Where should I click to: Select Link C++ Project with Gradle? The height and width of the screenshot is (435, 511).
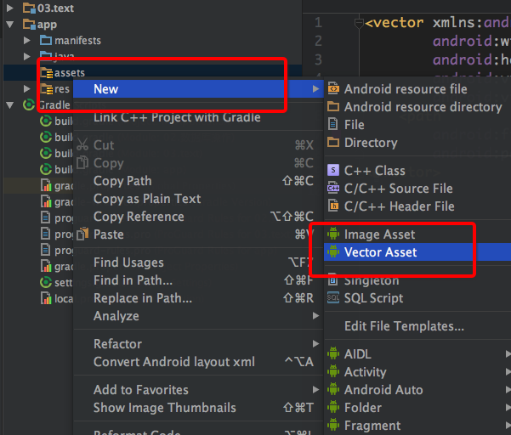(198, 117)
